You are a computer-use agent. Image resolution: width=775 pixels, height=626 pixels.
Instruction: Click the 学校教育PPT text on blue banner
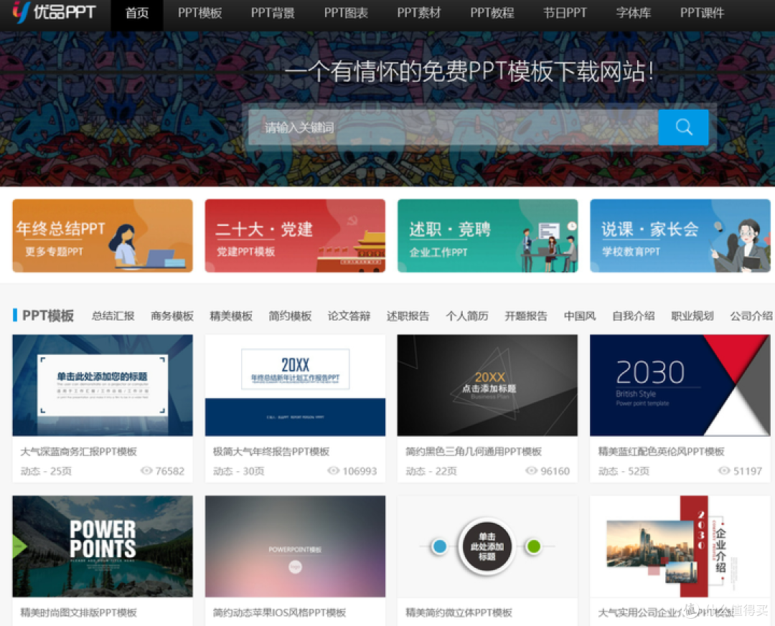click(631, 252)
